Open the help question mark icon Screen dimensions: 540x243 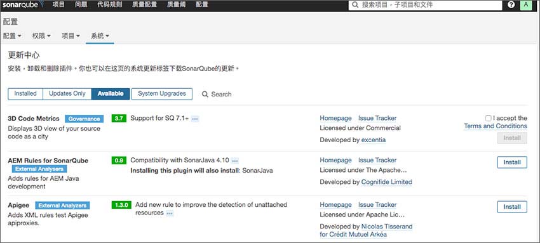click(x=511, y=5)
